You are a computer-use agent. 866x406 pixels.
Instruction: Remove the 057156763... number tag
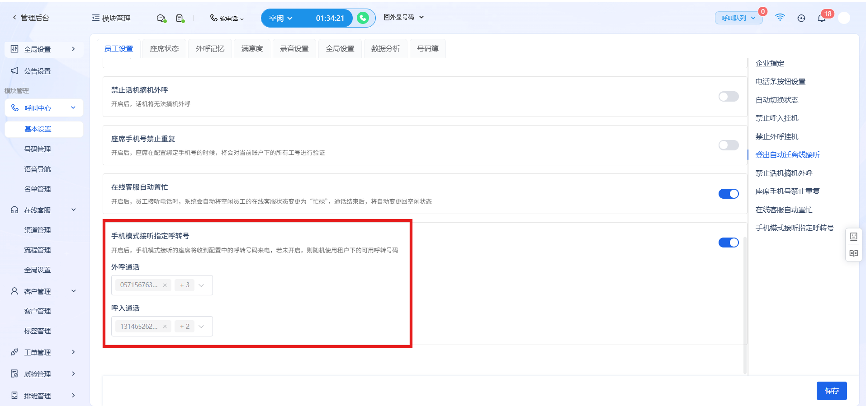[x=165, y=285]
